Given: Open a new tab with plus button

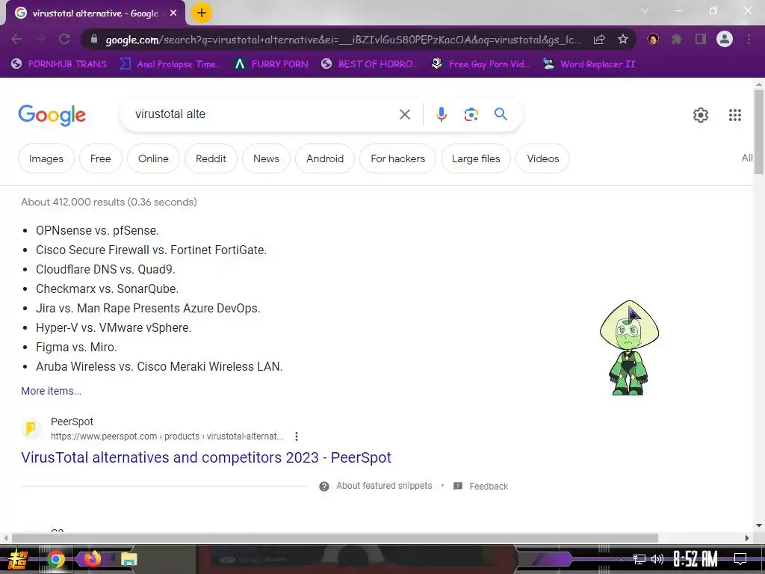Looking at the screenshot, I should point(202,13).
